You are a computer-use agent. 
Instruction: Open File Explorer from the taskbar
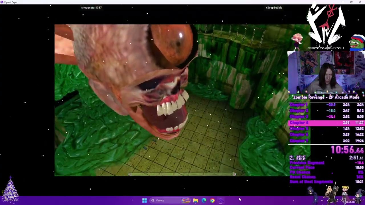196,200
